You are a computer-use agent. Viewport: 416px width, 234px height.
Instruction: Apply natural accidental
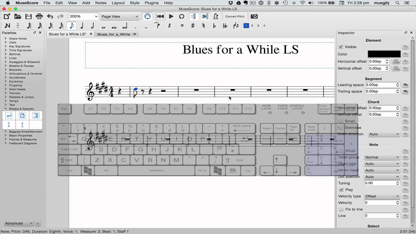(x=203, y=26)
